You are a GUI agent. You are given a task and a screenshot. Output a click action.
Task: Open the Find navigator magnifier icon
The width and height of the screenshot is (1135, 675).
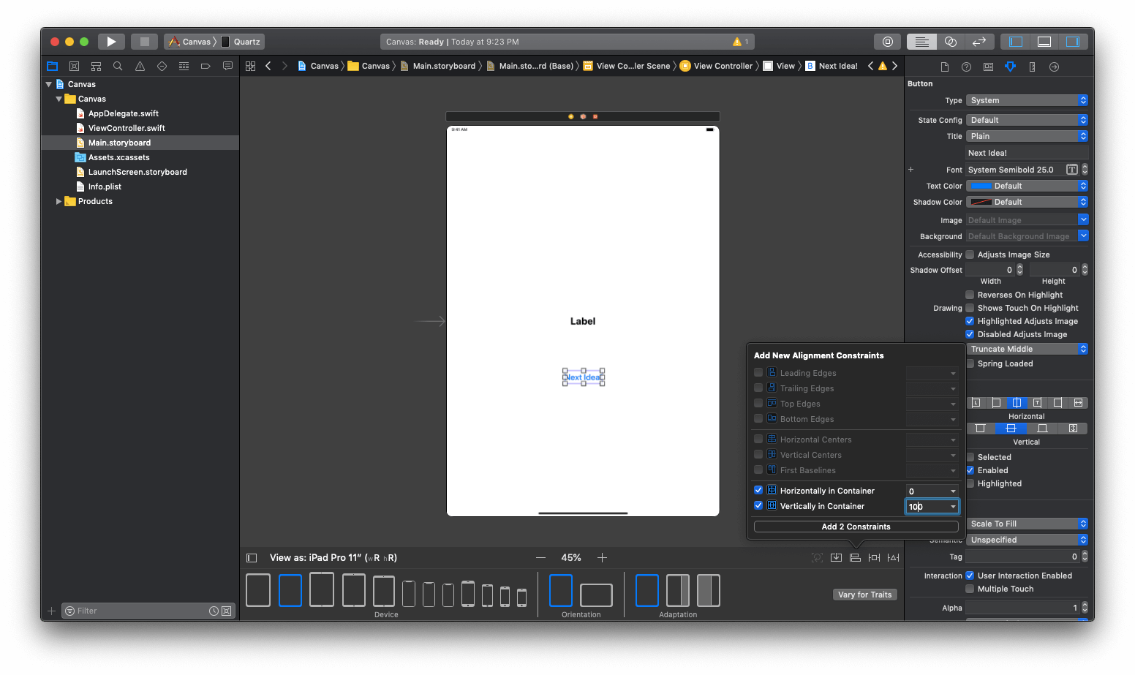point(118,67)
